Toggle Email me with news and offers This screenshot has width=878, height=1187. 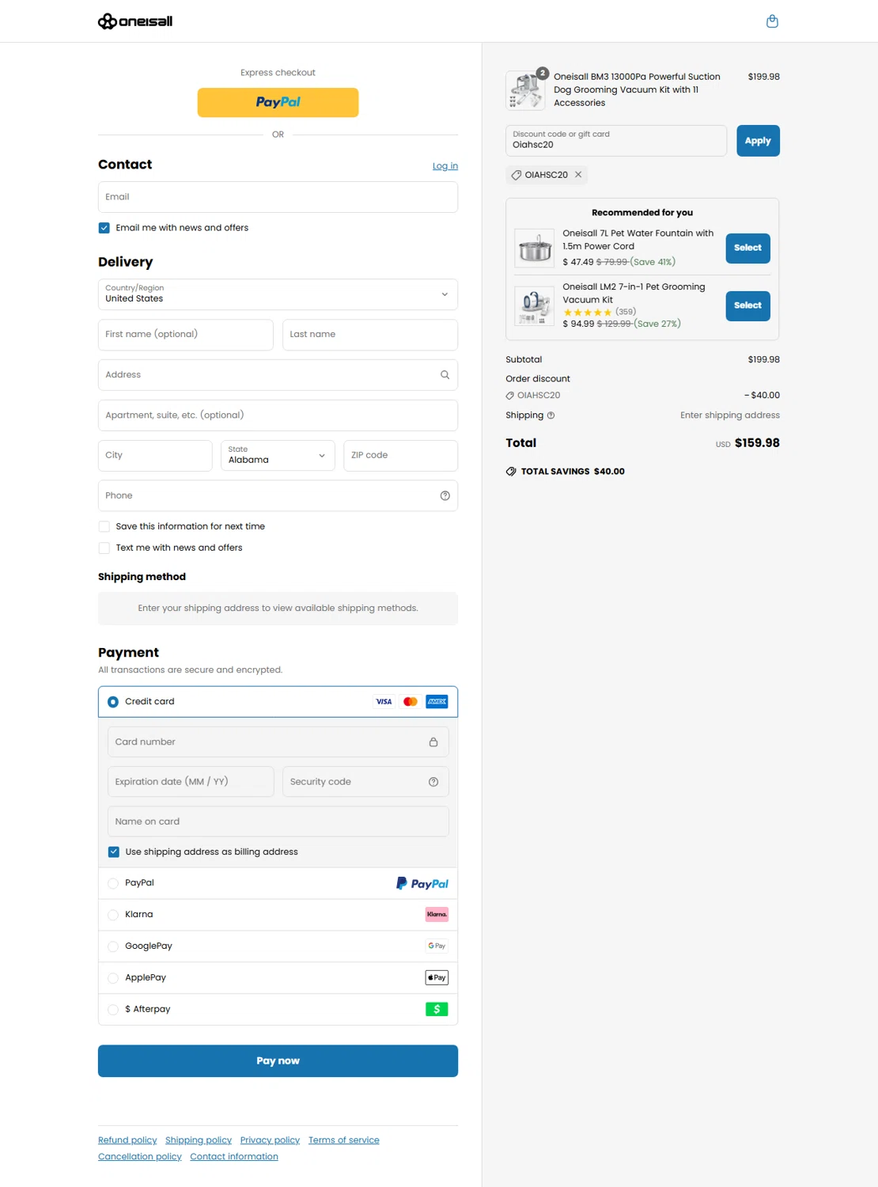104,228
